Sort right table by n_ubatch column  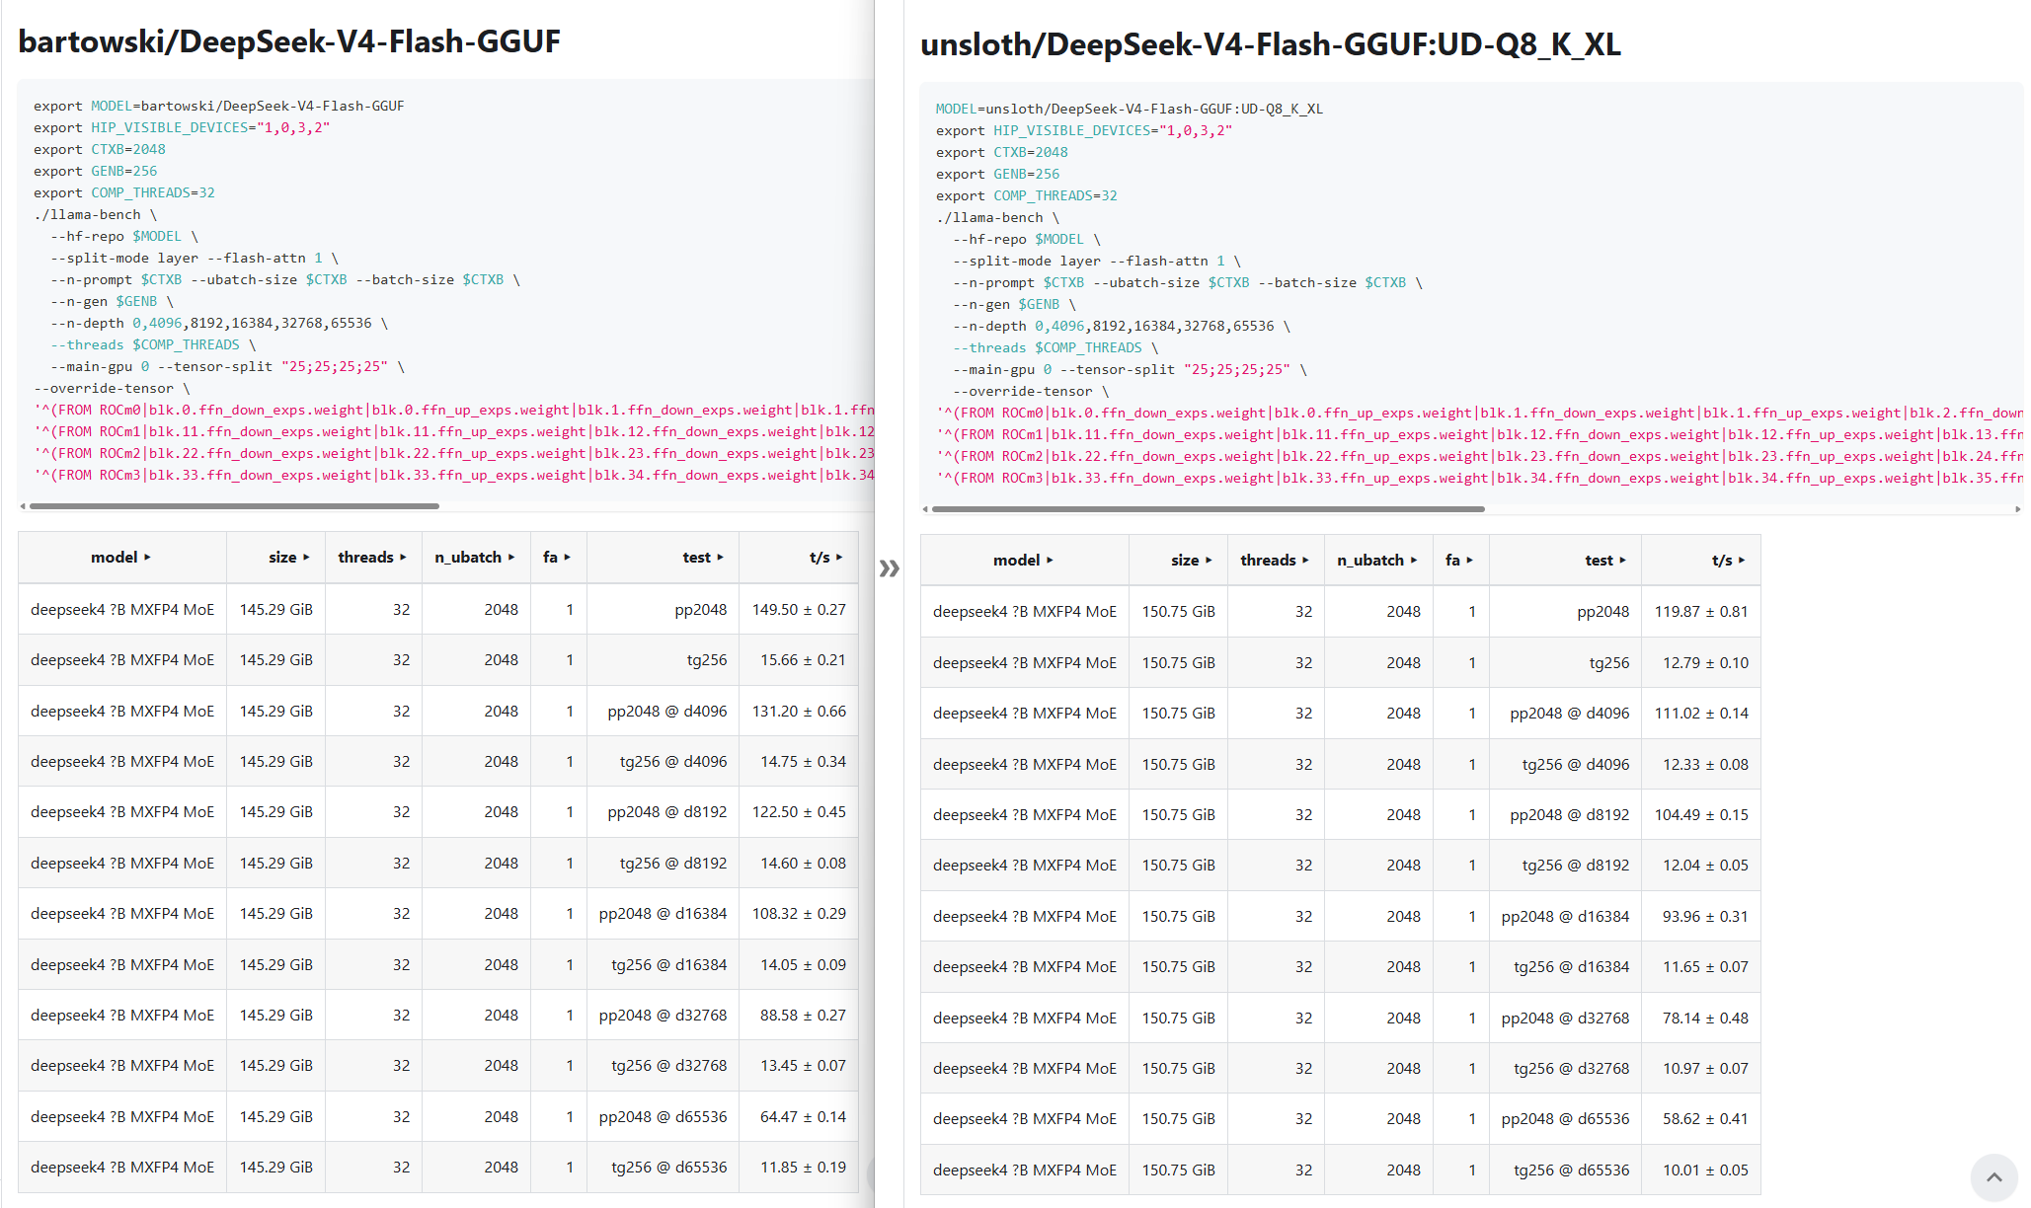(x=1377, y=561)
